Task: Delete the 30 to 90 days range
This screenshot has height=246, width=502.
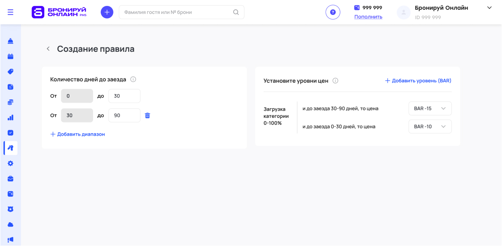Action: pos(148,115)
